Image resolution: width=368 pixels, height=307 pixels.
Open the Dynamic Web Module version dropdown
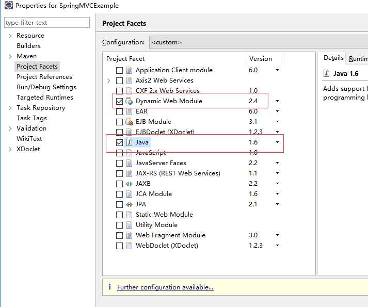[277, 101]
